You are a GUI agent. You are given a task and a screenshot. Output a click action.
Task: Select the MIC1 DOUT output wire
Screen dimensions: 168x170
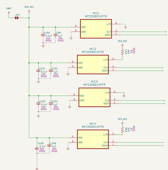[x=143, y=35]
